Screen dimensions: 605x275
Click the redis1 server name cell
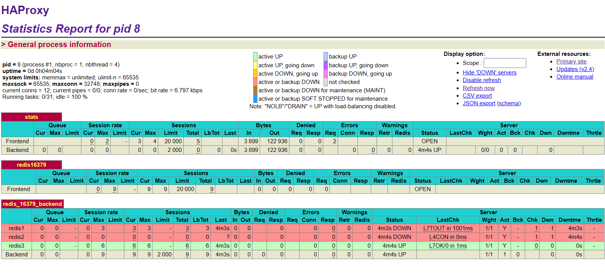point(16,228)
